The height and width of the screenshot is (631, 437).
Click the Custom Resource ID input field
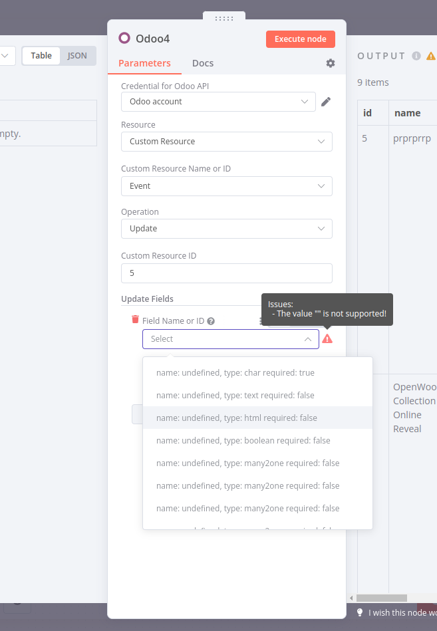[x=226, y=273]
